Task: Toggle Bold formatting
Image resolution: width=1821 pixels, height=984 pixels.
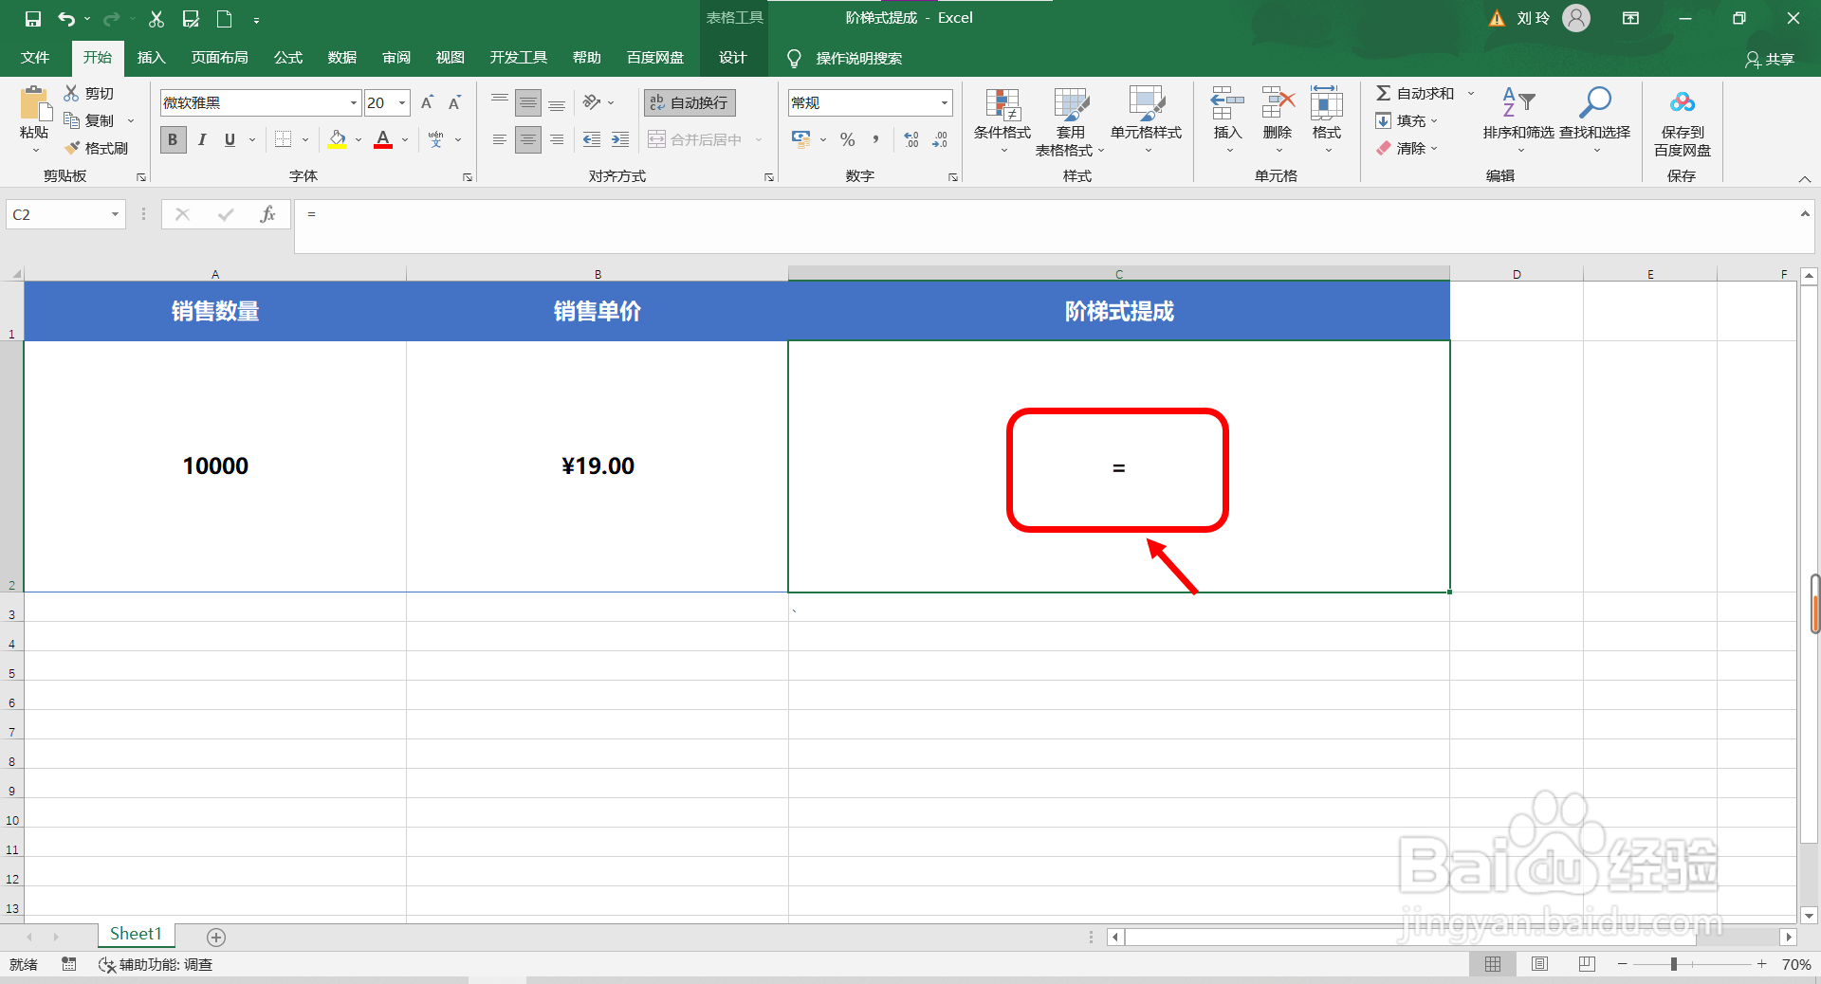Action: click(x=173, y=139)
